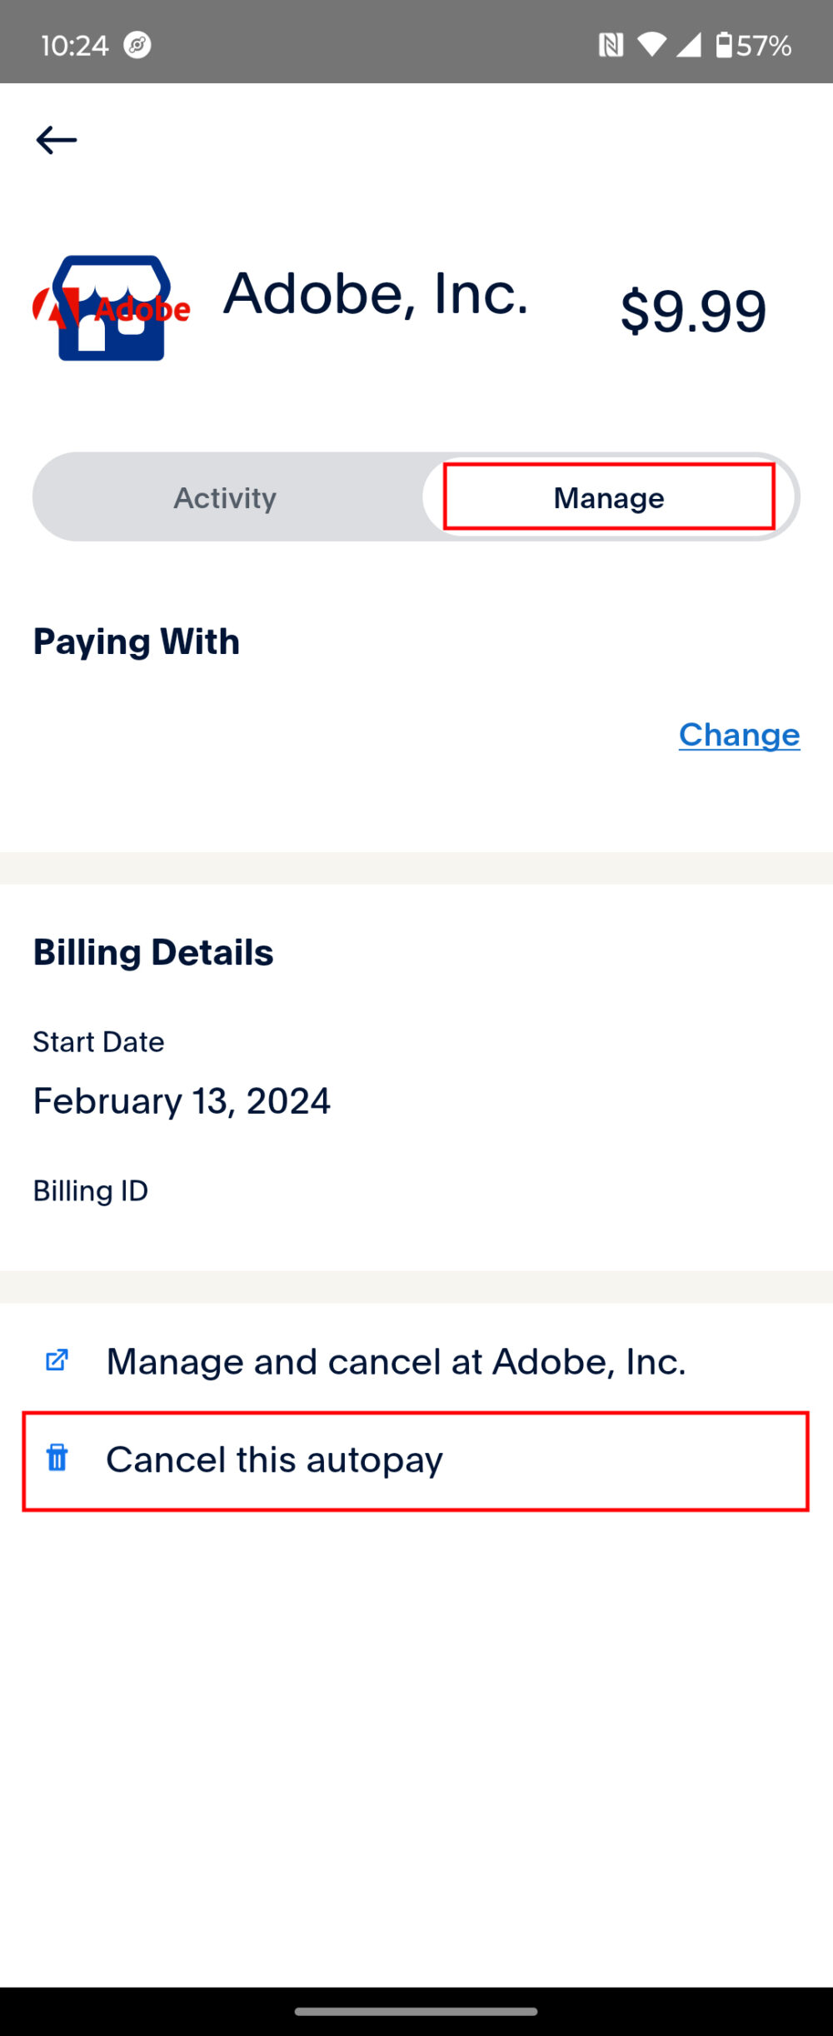
Task: Tap the battery indicator icon
Action: coord(724,45)
